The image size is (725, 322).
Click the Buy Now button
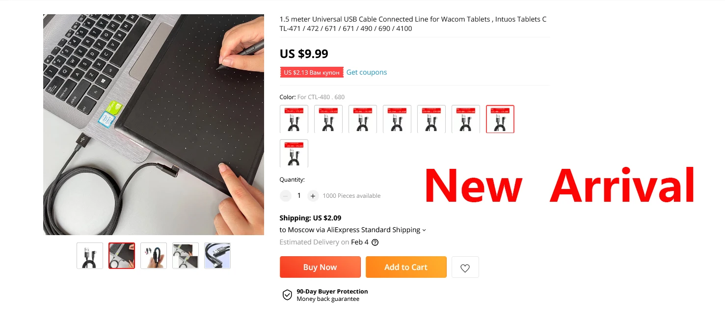pos(320,268)
